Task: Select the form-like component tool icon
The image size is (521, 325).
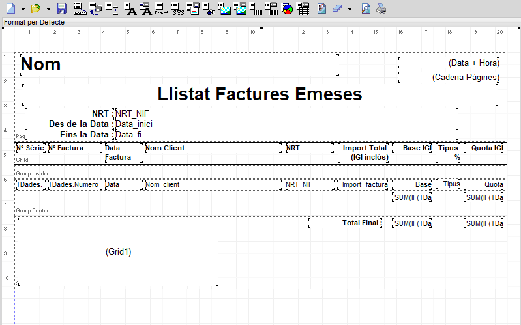Action: point(193,8)
